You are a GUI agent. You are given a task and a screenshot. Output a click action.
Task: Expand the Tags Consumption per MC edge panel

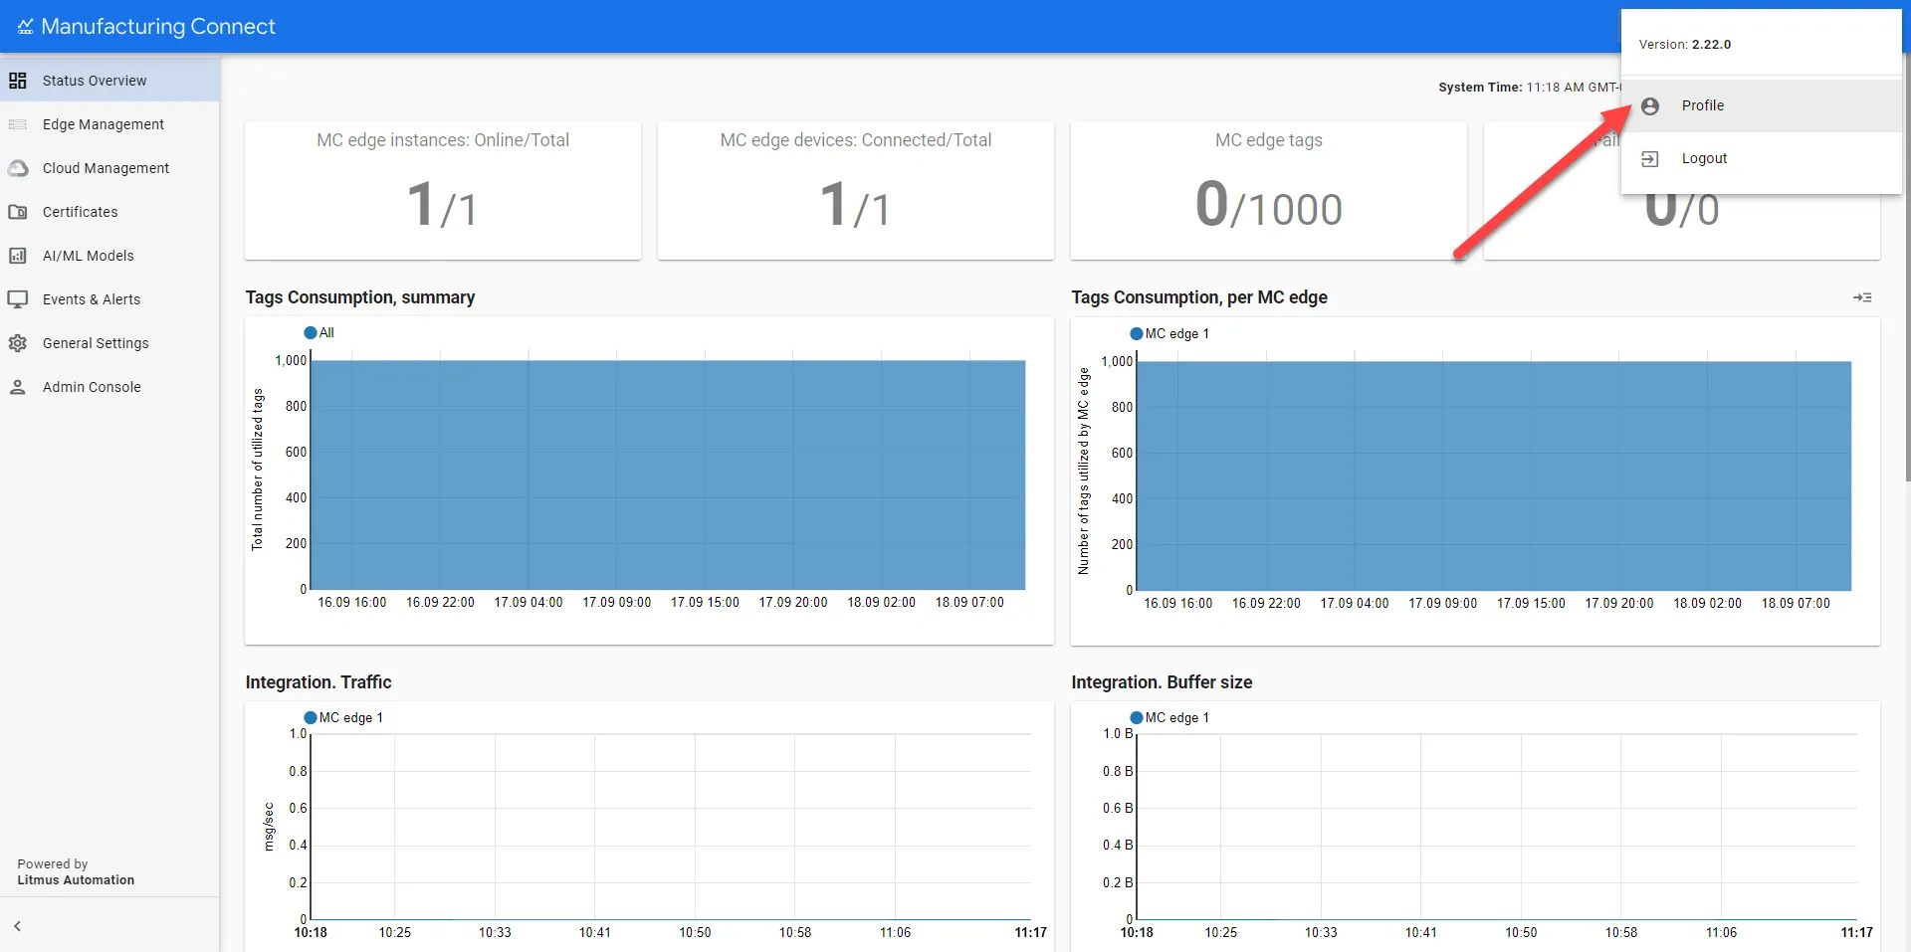tap(1862, 297)
